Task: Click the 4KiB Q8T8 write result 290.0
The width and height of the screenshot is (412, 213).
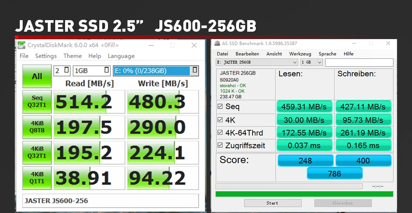Action: 163,127
